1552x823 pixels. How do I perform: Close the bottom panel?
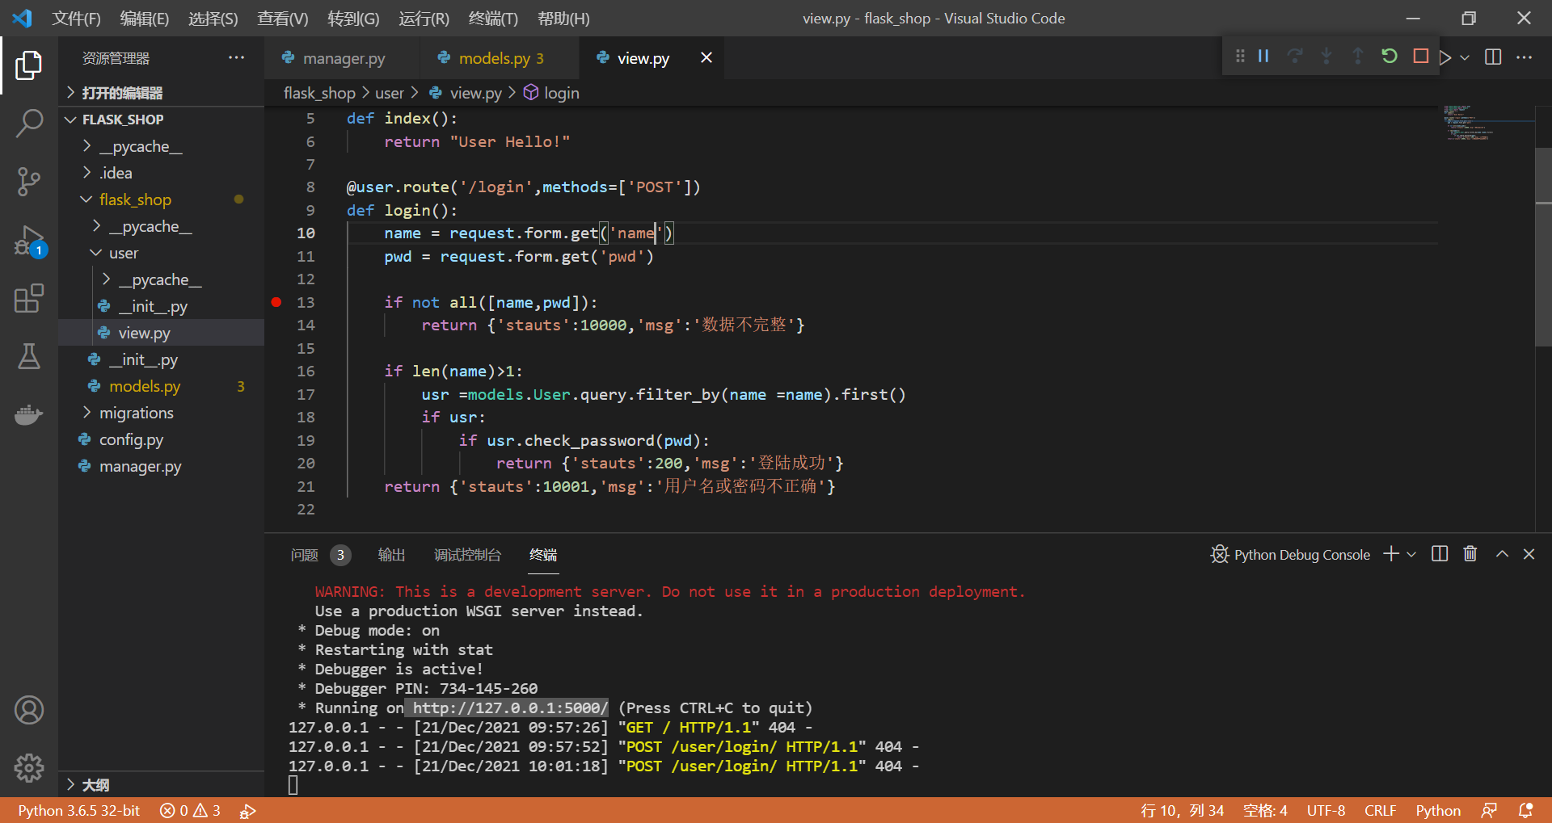point(1529,554)
